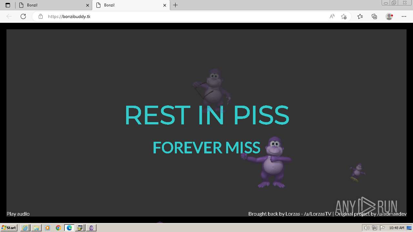
Task: Add this page to favorites
Action: (x=344, y=16)
